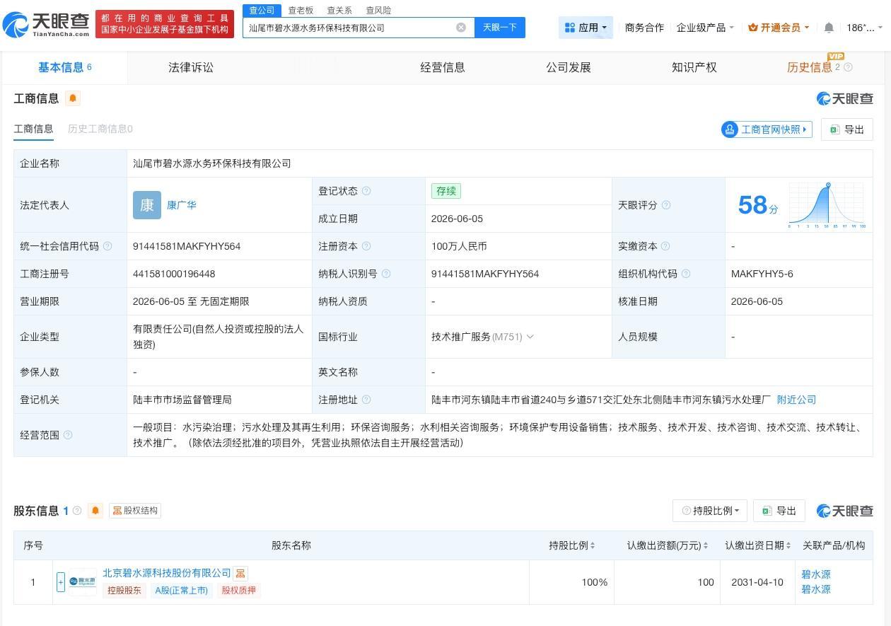Click help icon next to 登记状态
Viewport: 891px width, 626px height.
366,191
